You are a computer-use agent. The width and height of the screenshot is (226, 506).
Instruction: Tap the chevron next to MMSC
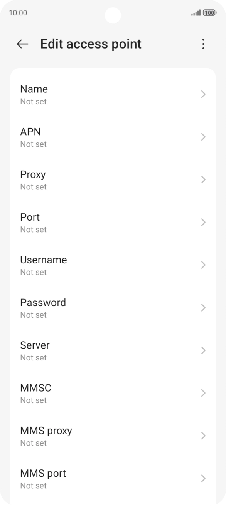point(203,394)
